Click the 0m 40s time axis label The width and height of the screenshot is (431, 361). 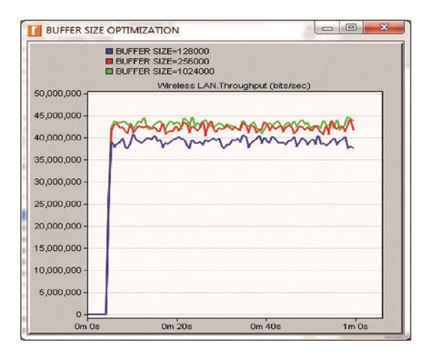tap(266, 326)
